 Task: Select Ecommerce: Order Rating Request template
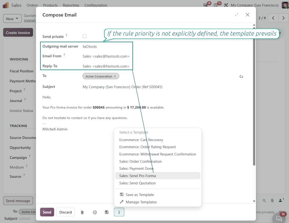click(148, 147)
